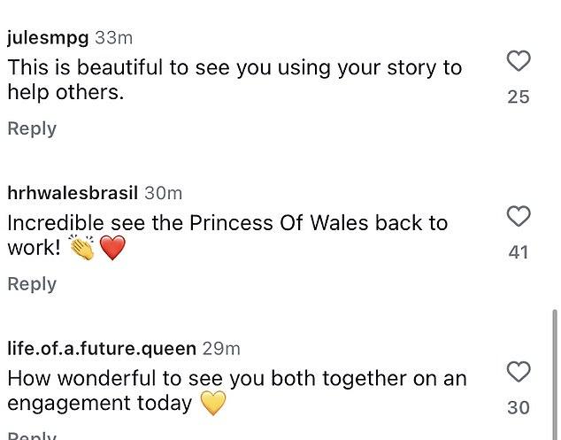This screenshot has width=561, height=440.
Task: Visit life.of.a.future.queen profile
Action: click(102, 349)
